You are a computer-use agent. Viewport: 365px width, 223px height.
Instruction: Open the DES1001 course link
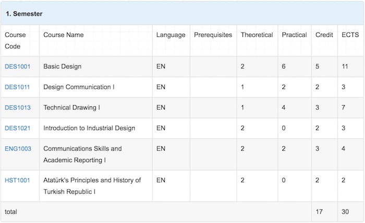tap(17, 67)
